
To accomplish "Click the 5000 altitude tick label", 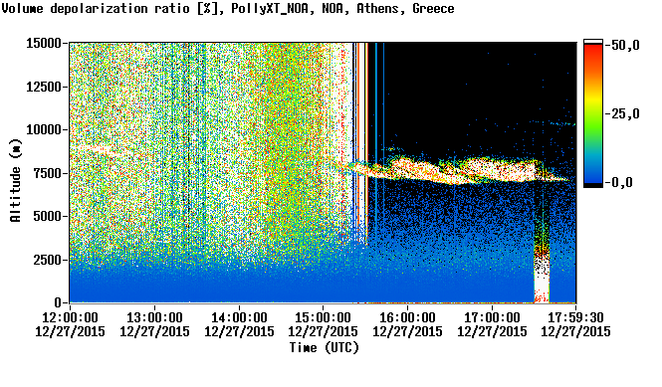I will (x=48, y=216).
